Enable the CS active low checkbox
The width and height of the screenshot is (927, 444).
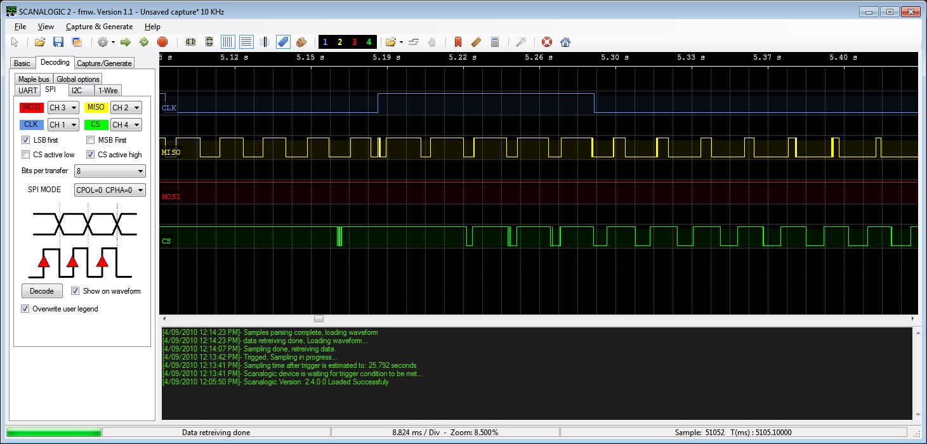[x=26, y=154]
